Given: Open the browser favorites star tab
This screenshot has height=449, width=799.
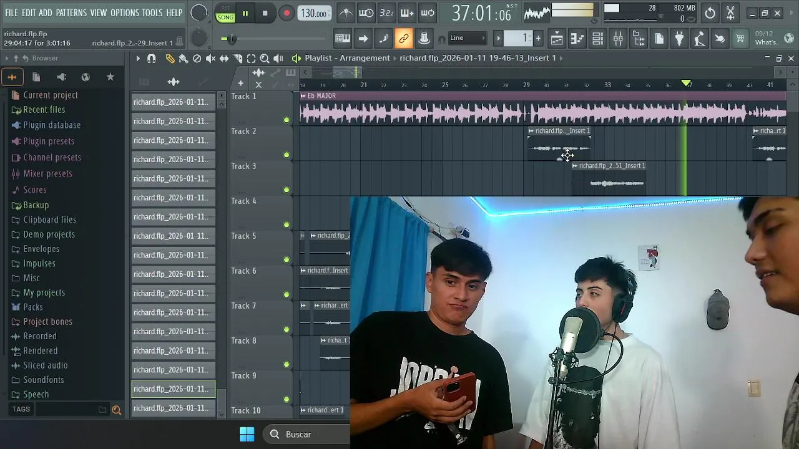Looking at the screenshot, I should click(x=110, y=77).
